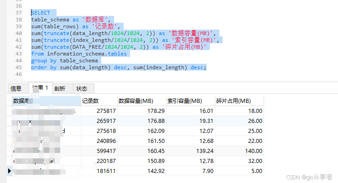
Task: Click the current-row arrow indicator
Action: pos(9,171)
